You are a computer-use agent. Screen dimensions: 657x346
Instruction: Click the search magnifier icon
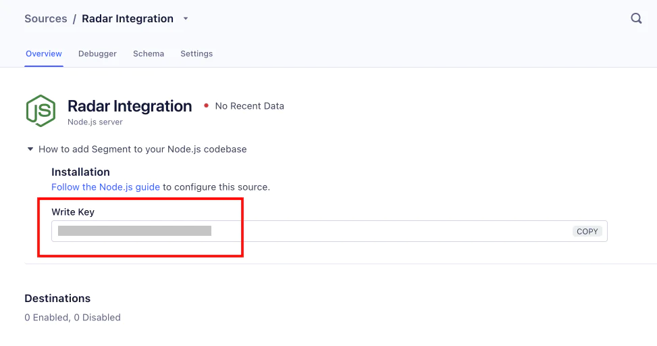tap(636, 19)
